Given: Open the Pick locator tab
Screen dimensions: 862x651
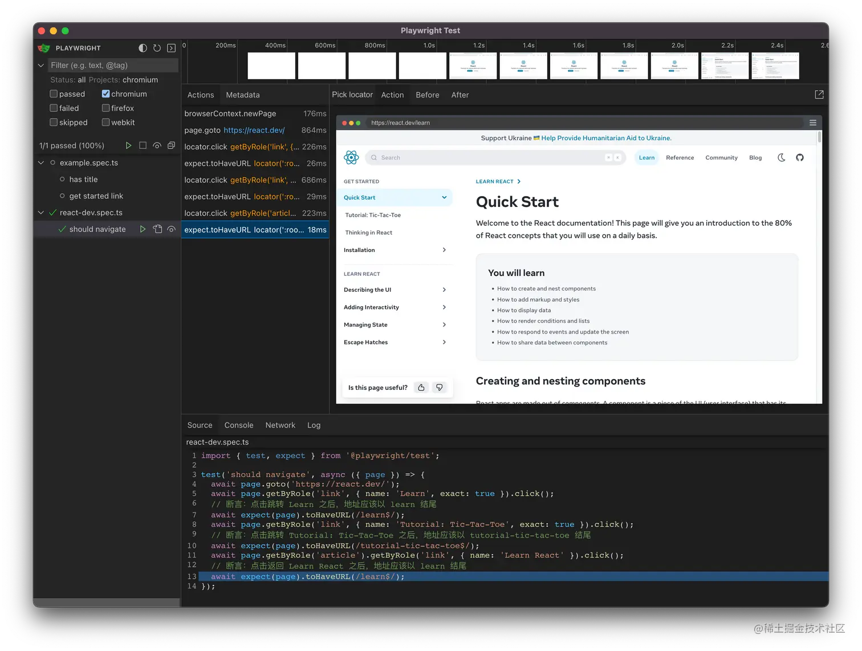Looking at the screenshot, I should pos(352,95).
